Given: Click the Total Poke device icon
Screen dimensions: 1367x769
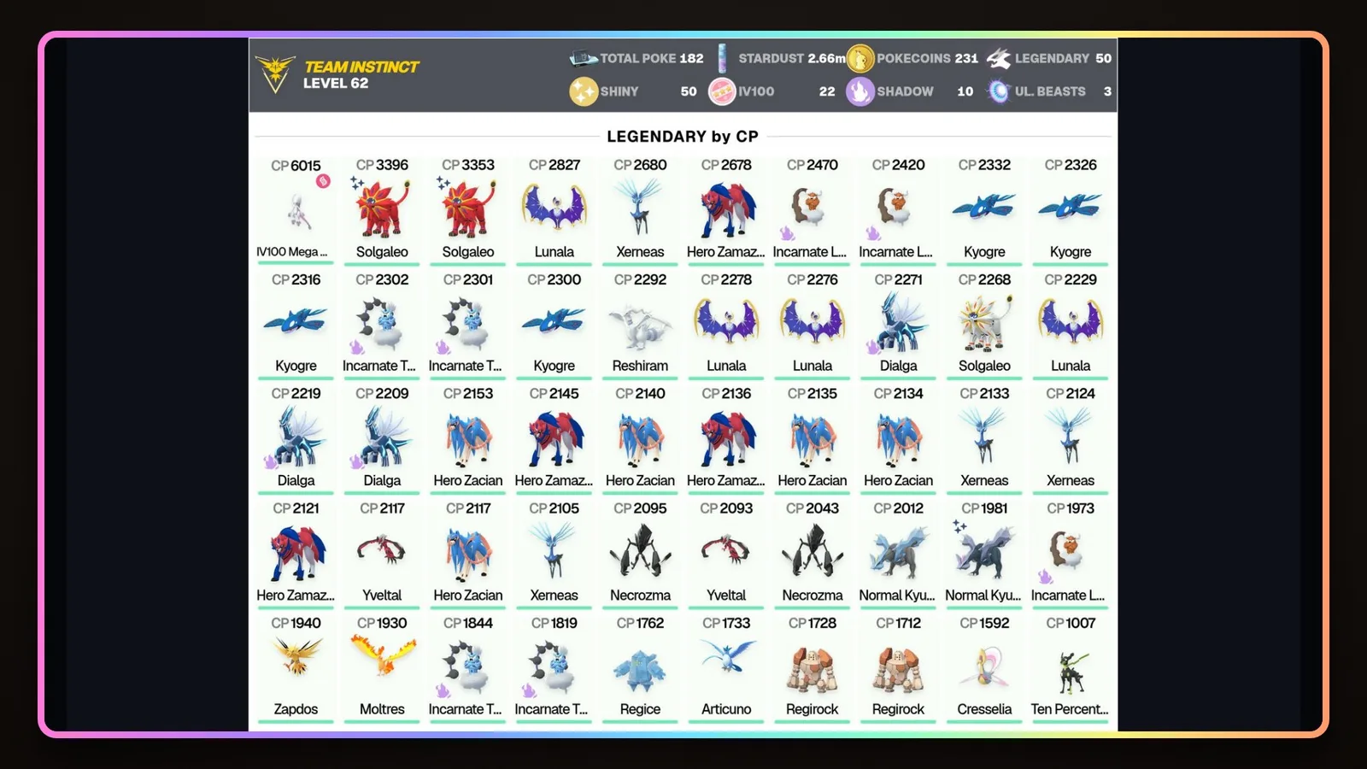Looking at the screenshot, I should click(583, 58).
